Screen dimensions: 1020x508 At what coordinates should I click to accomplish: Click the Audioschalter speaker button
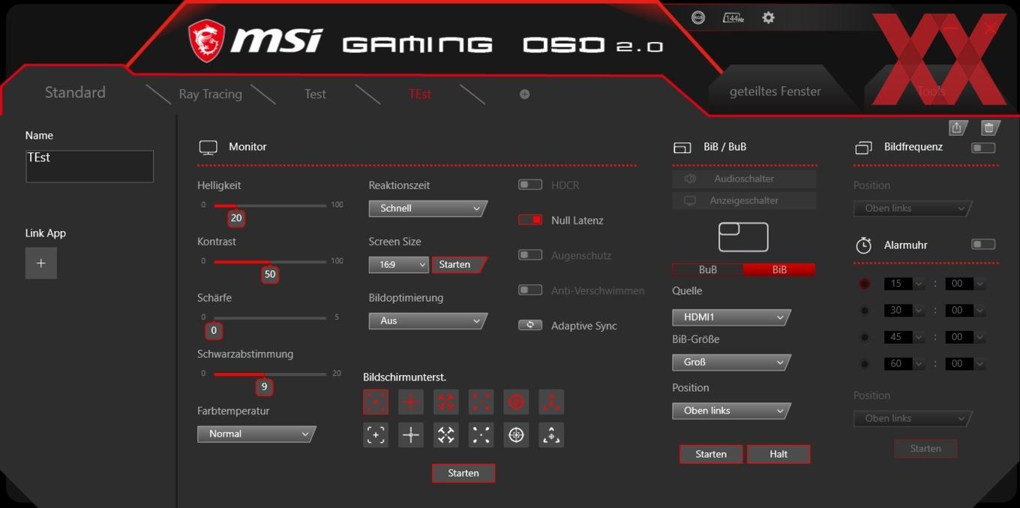pyautogui.click(x=744, y=179)
